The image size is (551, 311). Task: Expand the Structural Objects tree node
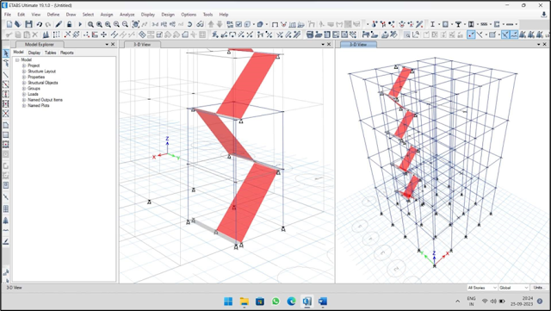24,83
